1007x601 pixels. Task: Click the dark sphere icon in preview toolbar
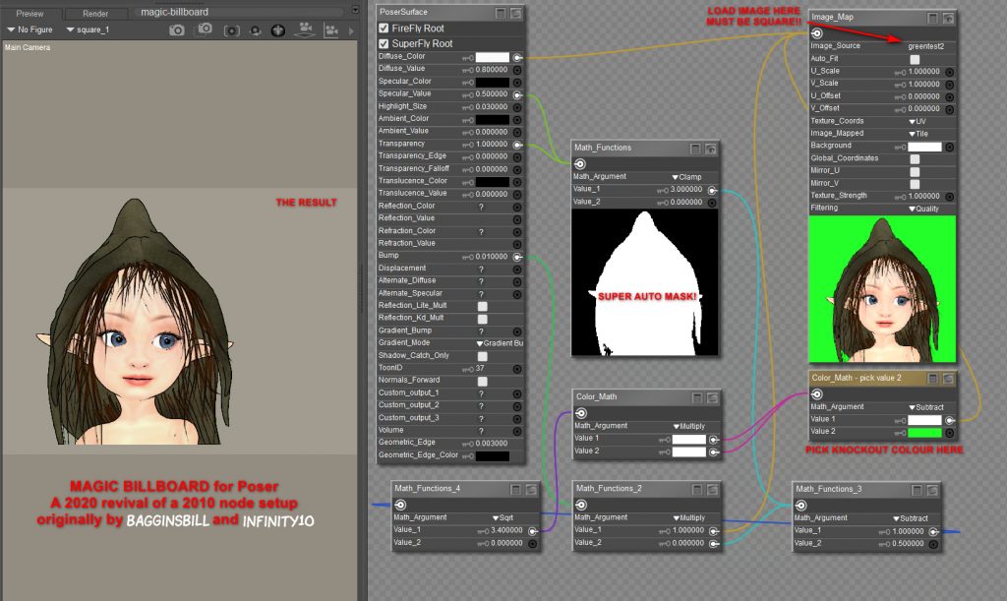click(x=278, y=30)
